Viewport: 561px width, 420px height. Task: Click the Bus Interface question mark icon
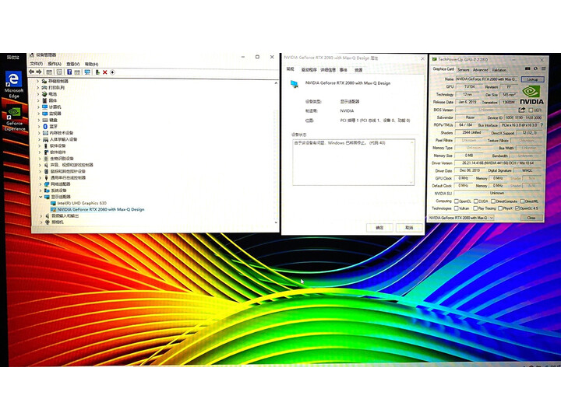[542, 125]
